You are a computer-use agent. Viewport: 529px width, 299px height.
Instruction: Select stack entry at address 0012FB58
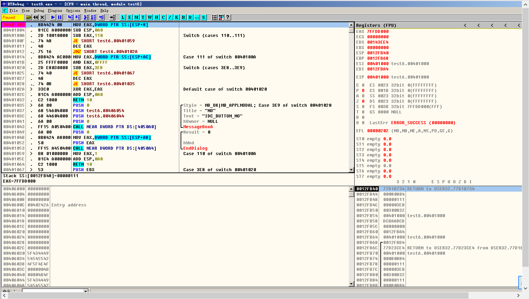439,221
